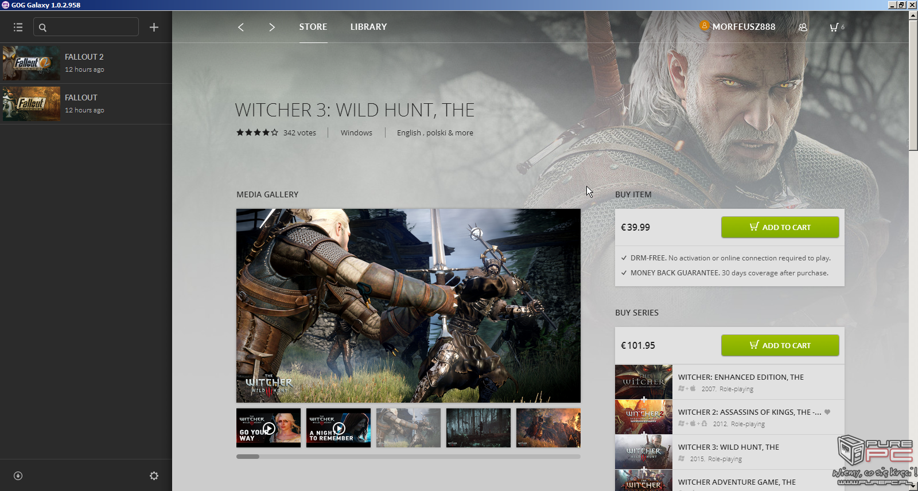Click the scrollbar up arrow
The width and height of the screenshot is (918, 491).
coord(913,15)
